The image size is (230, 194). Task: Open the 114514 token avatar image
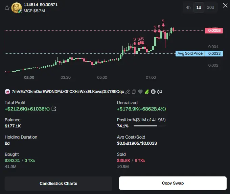[17, 8]
